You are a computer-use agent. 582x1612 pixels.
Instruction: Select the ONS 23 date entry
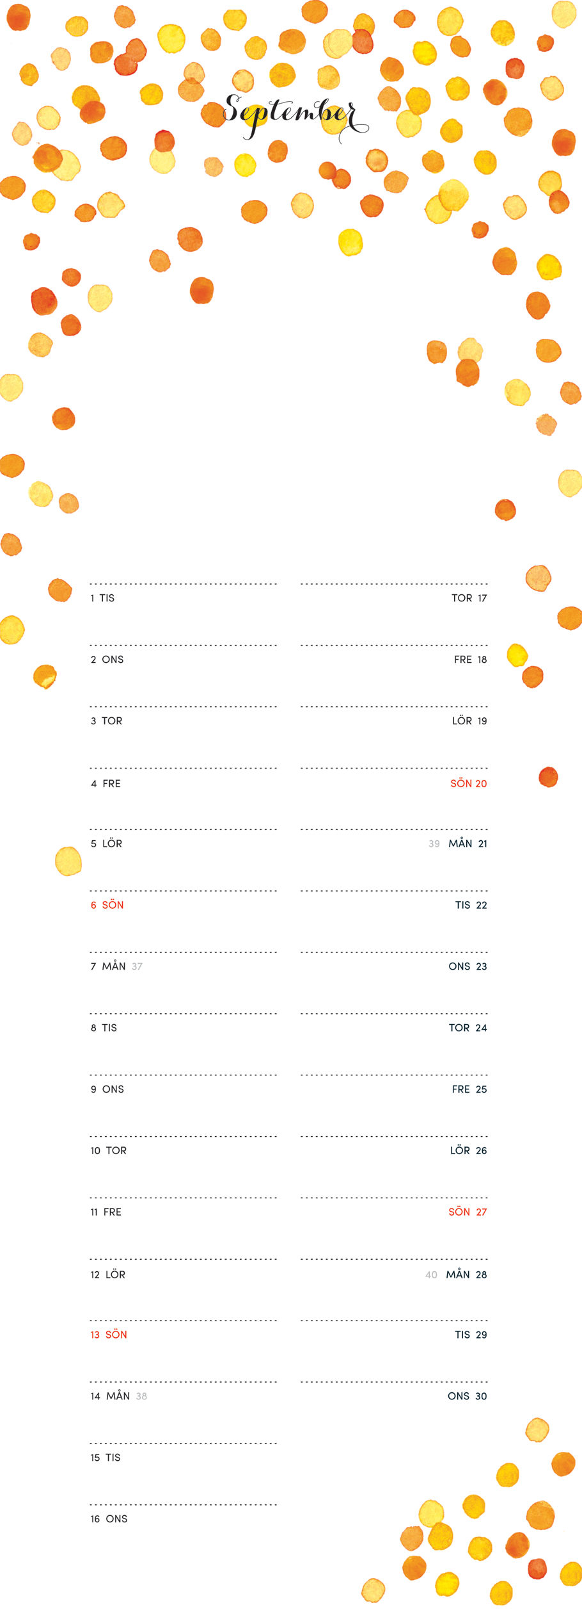(x=468, y=966)
